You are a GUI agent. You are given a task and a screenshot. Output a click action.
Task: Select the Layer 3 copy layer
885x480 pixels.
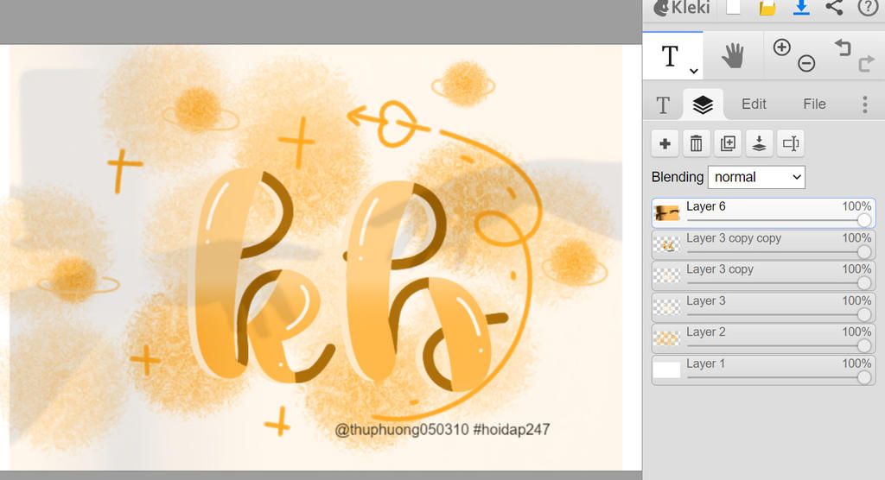coord(764,275)
